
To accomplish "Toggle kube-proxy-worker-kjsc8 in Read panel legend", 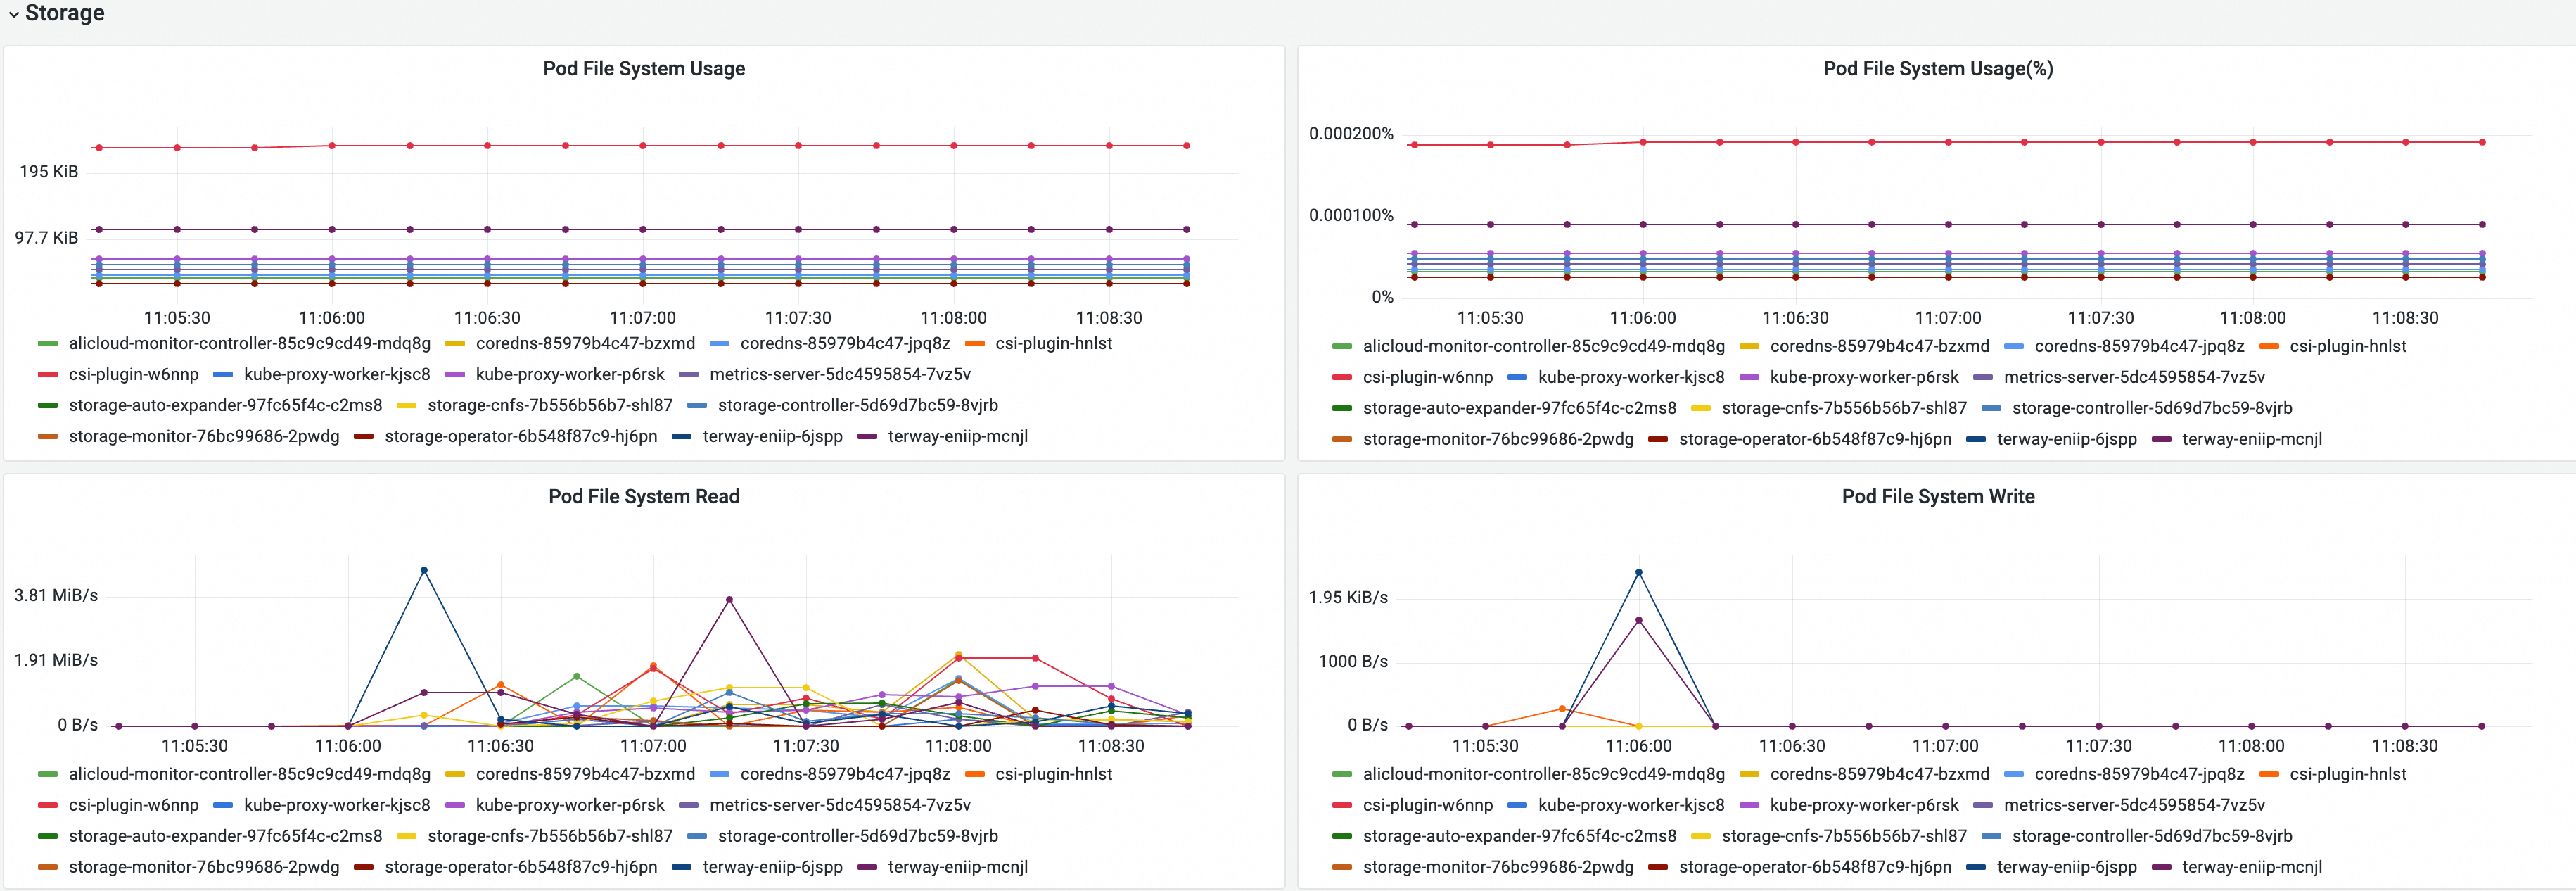I will [x=336, y=805].
